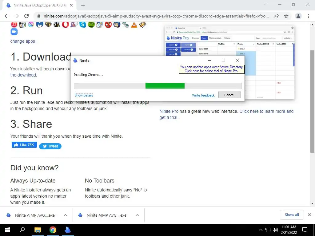
Task: Open the Ninite Pro screenshot thumbnail
Action: coord(229,62)
